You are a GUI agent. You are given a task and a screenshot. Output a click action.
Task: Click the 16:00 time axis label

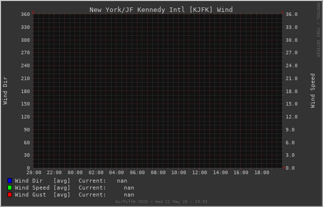(x=241, y=172)
